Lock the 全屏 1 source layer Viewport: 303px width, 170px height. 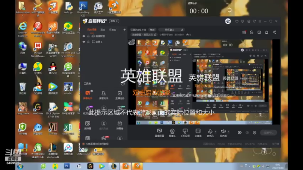(88, 42)
